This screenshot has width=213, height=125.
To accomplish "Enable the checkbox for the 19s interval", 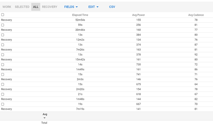I will (x=3, y=104).
